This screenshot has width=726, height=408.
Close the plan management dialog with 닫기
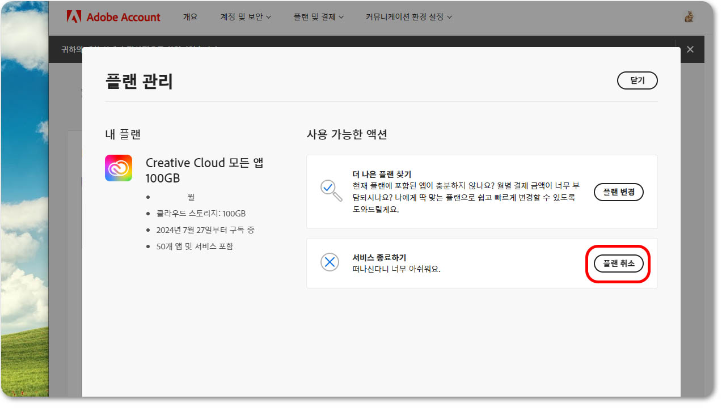pos(638,80)
